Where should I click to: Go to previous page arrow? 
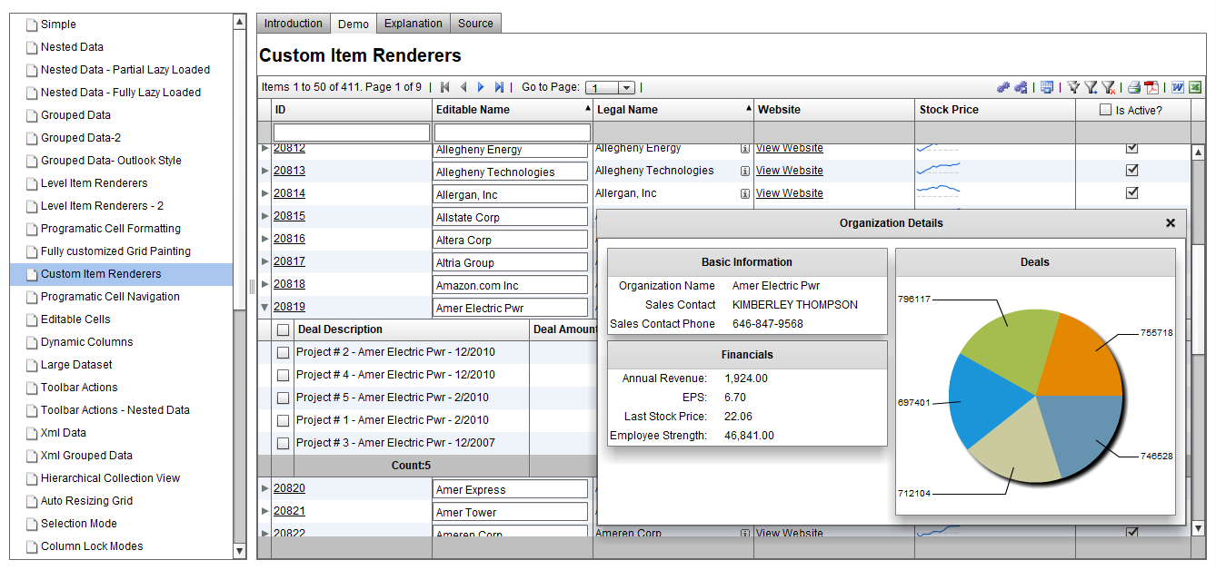(x=463, y=87)
